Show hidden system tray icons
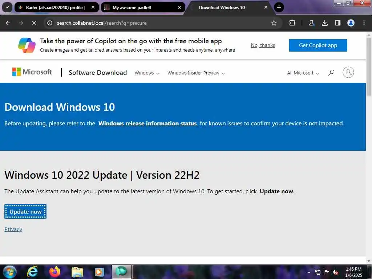 tap(309, 272)
